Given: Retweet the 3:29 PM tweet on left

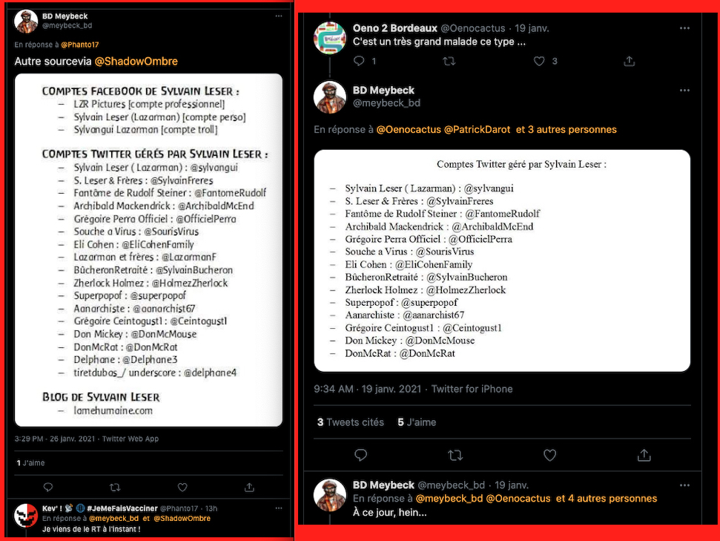Looking at the screenshot, I should tap(115, 487).
